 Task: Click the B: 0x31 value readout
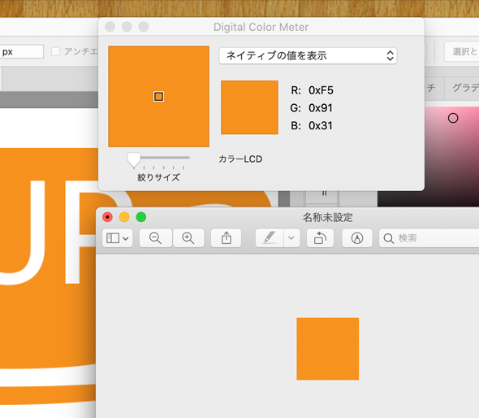coord(312,125)
